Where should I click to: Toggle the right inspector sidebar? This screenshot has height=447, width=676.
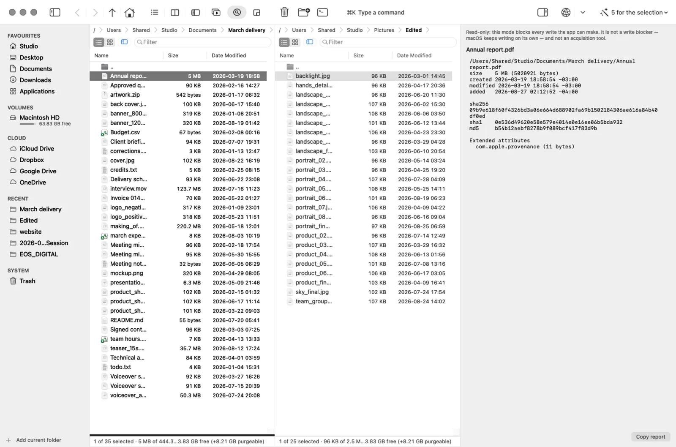click(x=543, y=12)
